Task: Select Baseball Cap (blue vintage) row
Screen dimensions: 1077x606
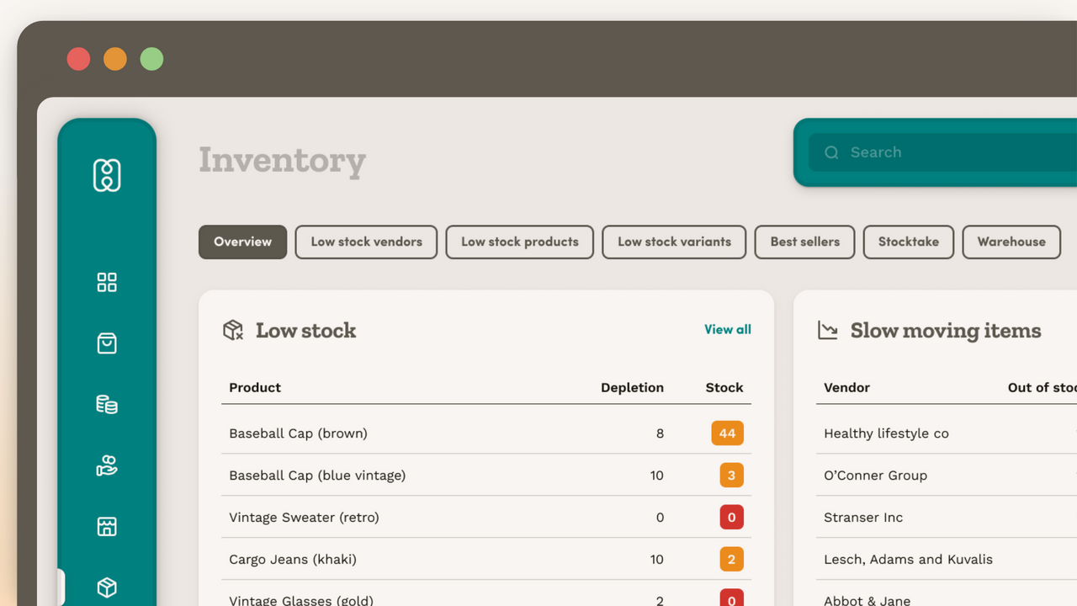Action: click(x=486, y=476)
